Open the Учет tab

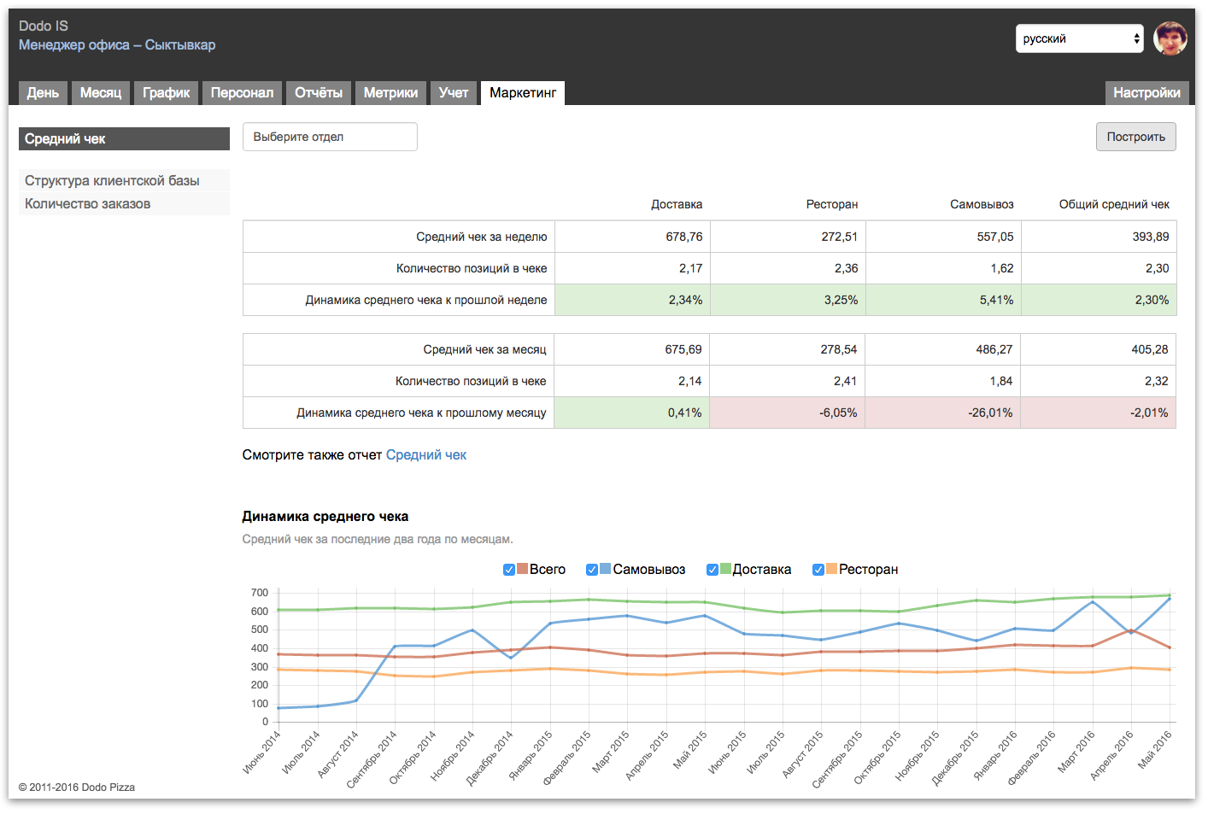454,92
